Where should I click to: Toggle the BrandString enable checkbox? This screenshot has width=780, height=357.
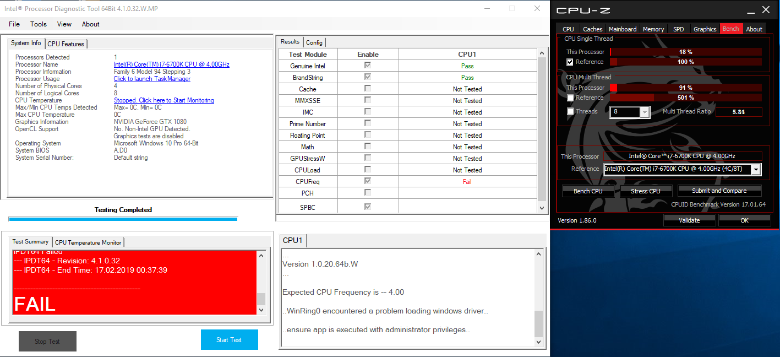[368, 77]
